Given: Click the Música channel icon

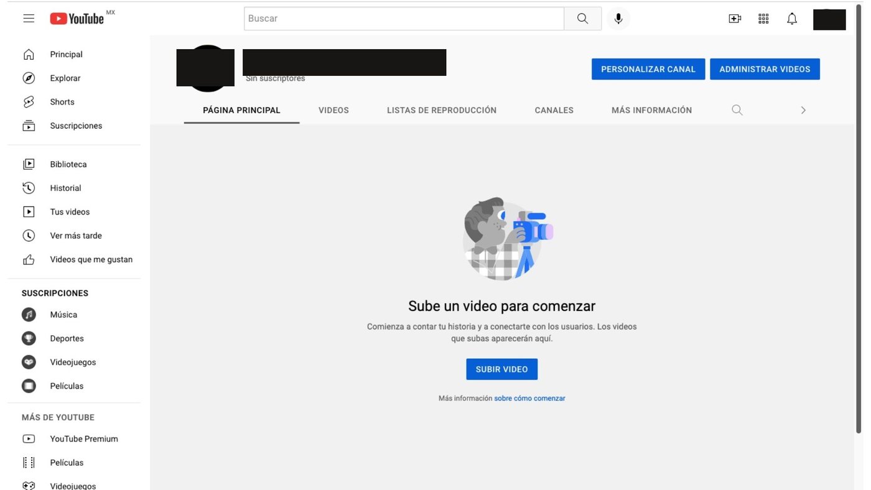Looking at the screenshot, I should point(29,315).
